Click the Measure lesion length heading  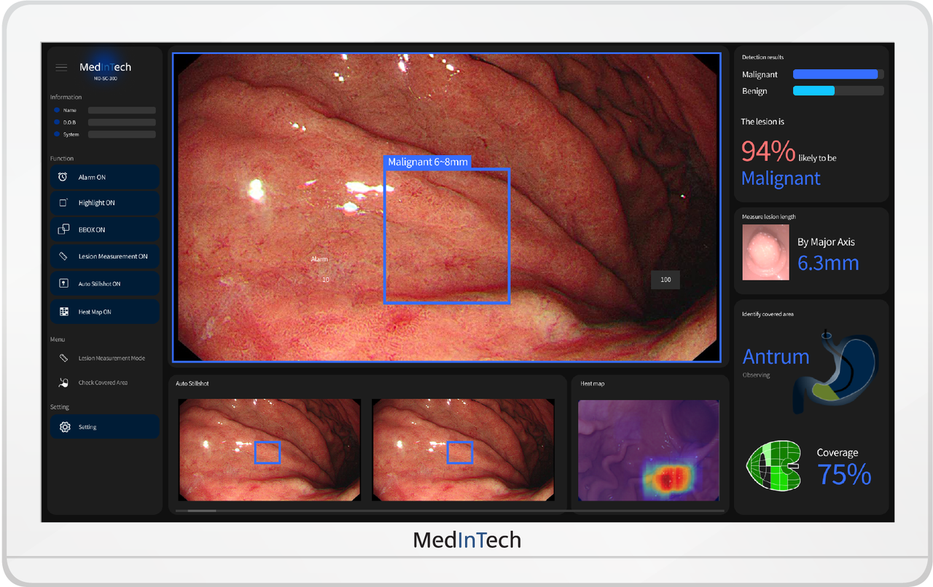(769, 217)
